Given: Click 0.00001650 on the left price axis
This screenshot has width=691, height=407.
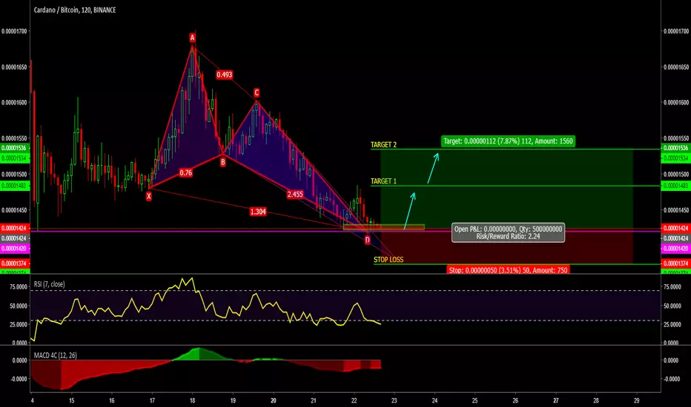Looking at the screenshot, I should click(14, 67).
